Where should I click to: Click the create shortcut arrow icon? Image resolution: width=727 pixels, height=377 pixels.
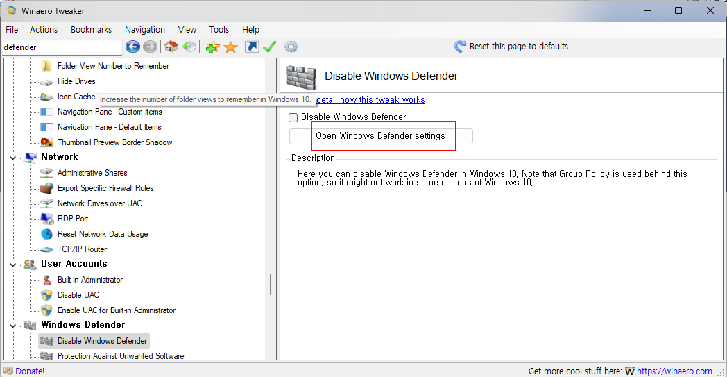(252, 47)
